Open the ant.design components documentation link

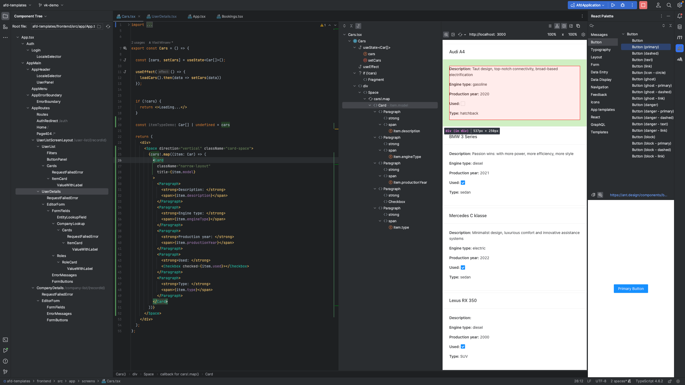pyautogui.click(x=639, y=195)
